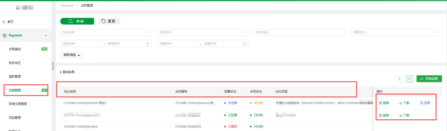This screenshot has width=447, height=131.
Task: Open the 合同状态 dropdown
Action: pyautogui.click(x=203, y=32)
